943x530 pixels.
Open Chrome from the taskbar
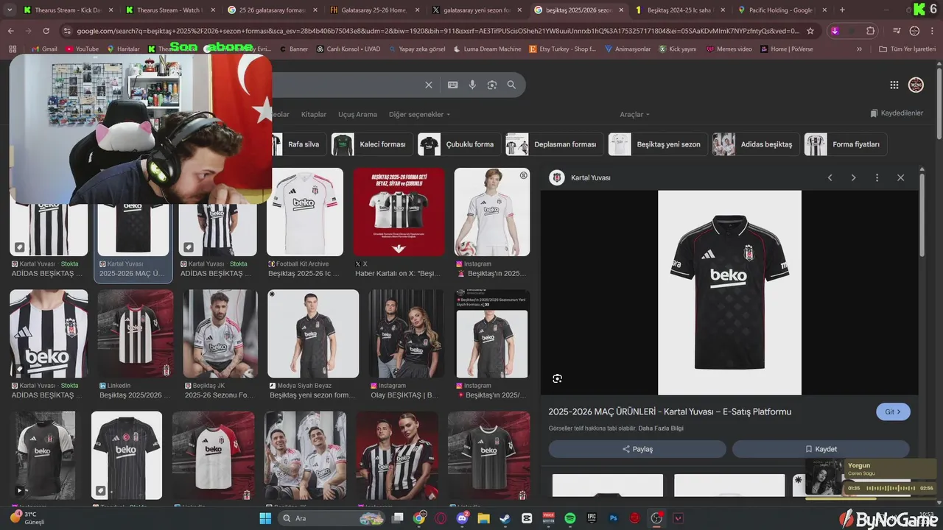[419, 518]
